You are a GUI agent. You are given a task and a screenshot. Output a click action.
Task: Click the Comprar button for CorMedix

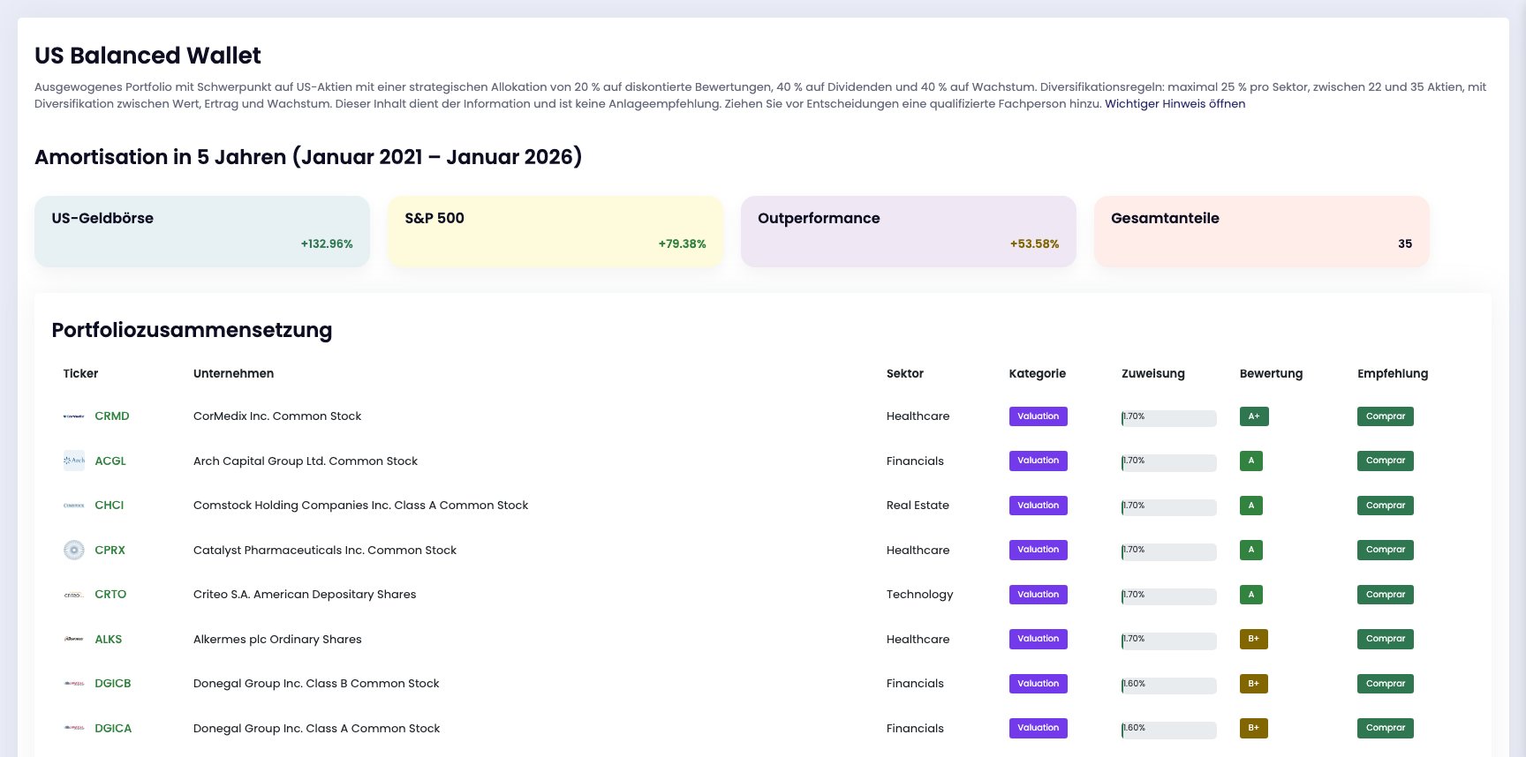point(1386,416)
